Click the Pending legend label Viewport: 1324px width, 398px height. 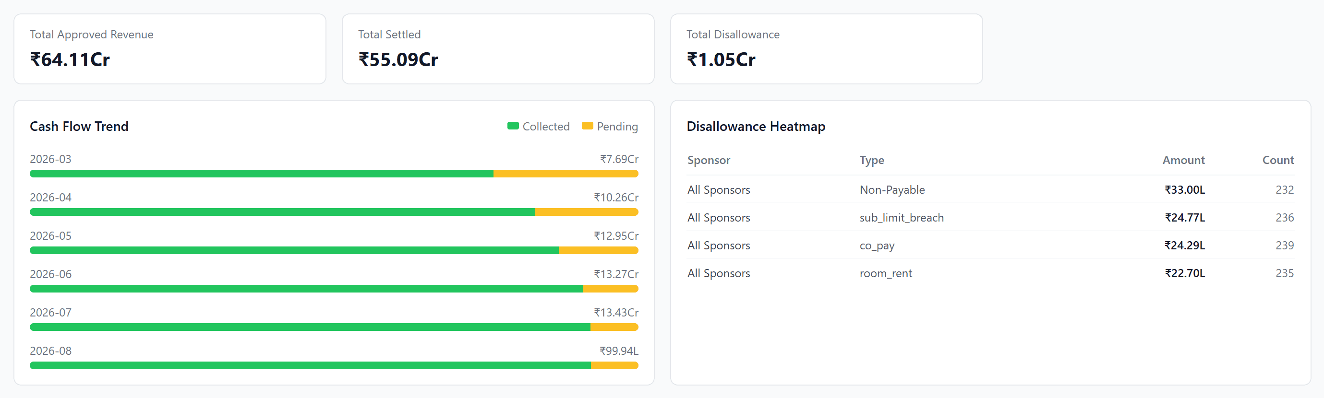coord(617,126)
